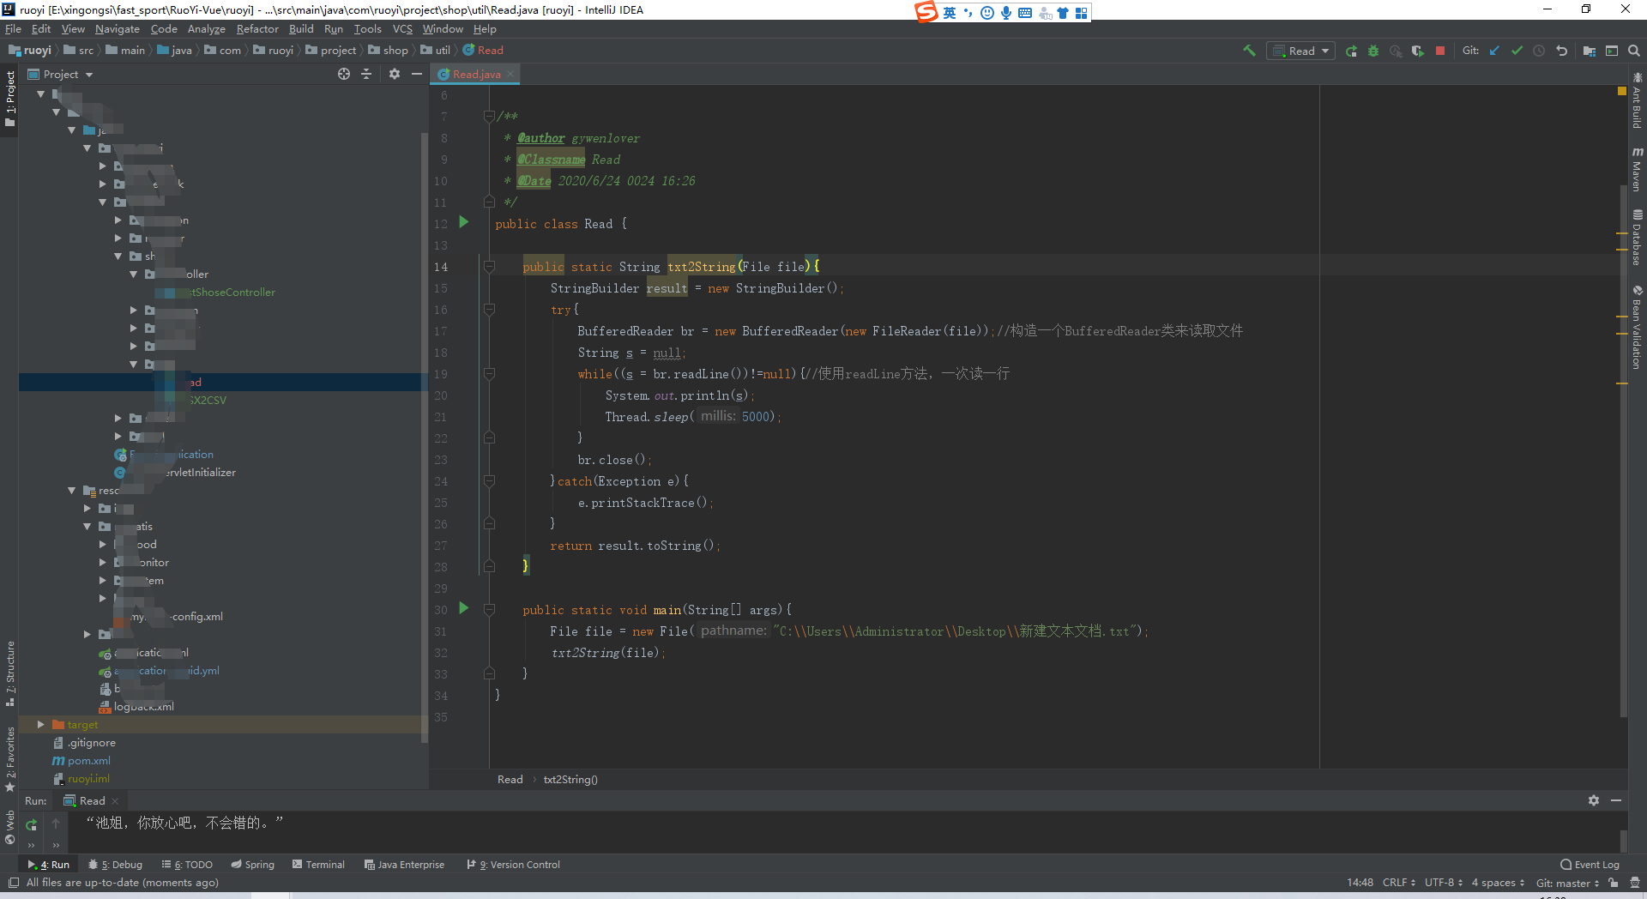Revert changes with the rollback arrow
This screenshot has width=1647, height=899.
click(1561, 51)
